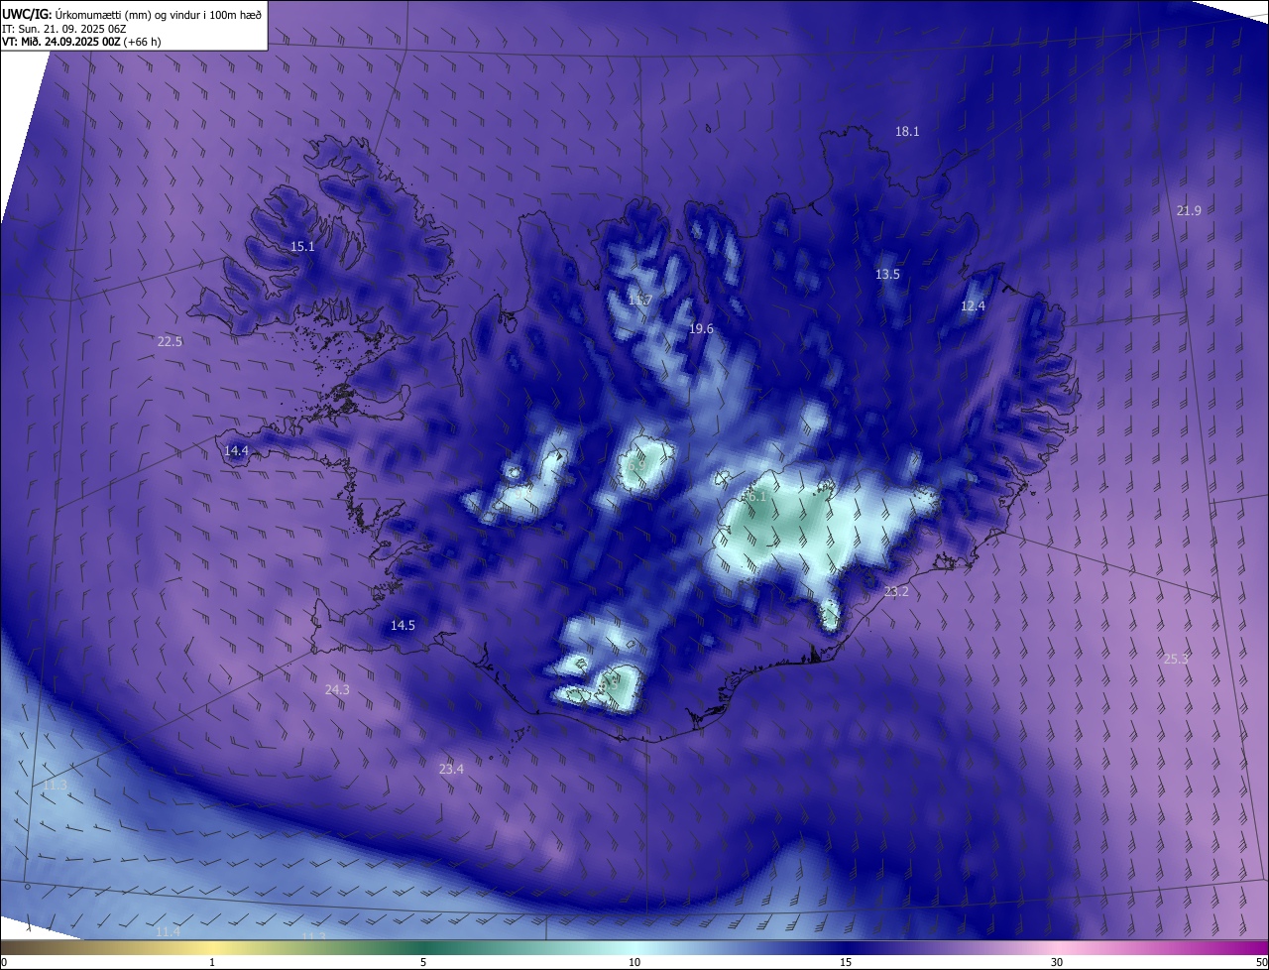Click the legend tick labeled 0
Image resolution: width=1269 pixels, height=970 pixels.
click(3, 962)
